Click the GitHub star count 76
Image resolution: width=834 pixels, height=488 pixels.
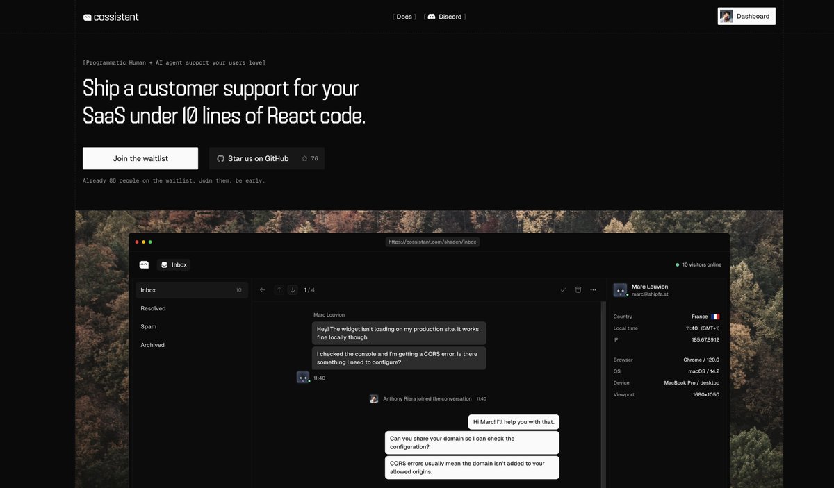310,158
